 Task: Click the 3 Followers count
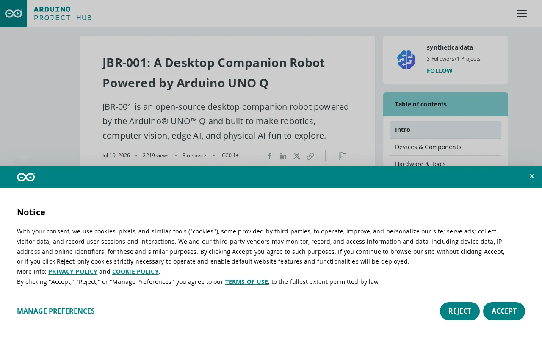(441, 59)
